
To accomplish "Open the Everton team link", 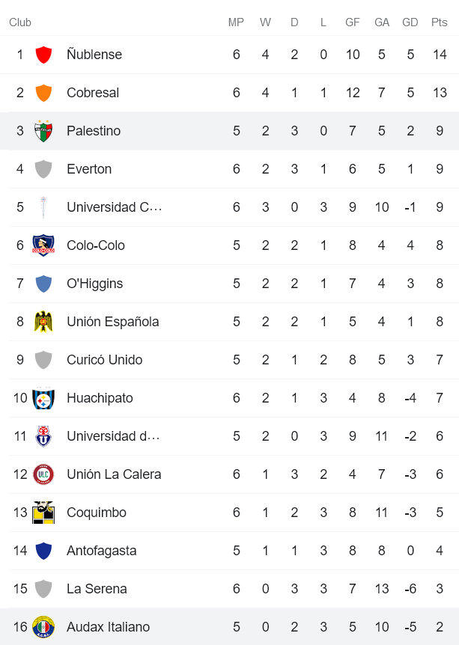I will (89, 169).
